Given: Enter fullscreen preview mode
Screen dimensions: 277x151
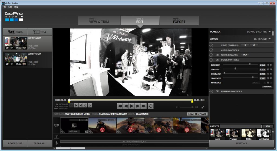Looking at the screenshot, I should [x=203, y=107].
